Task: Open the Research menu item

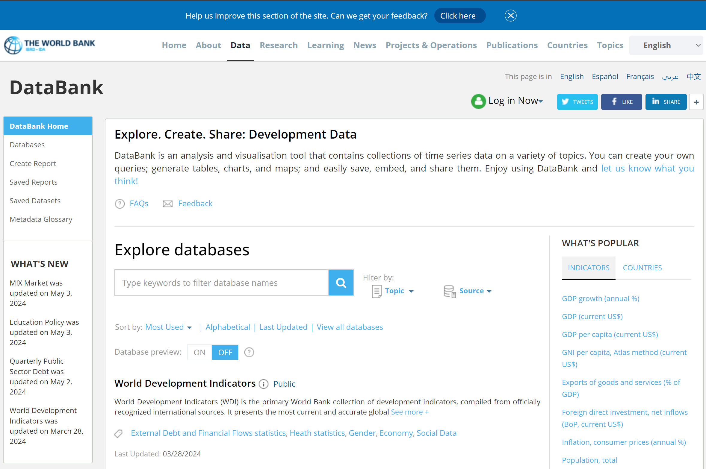Action: click(x=279, y=45)
